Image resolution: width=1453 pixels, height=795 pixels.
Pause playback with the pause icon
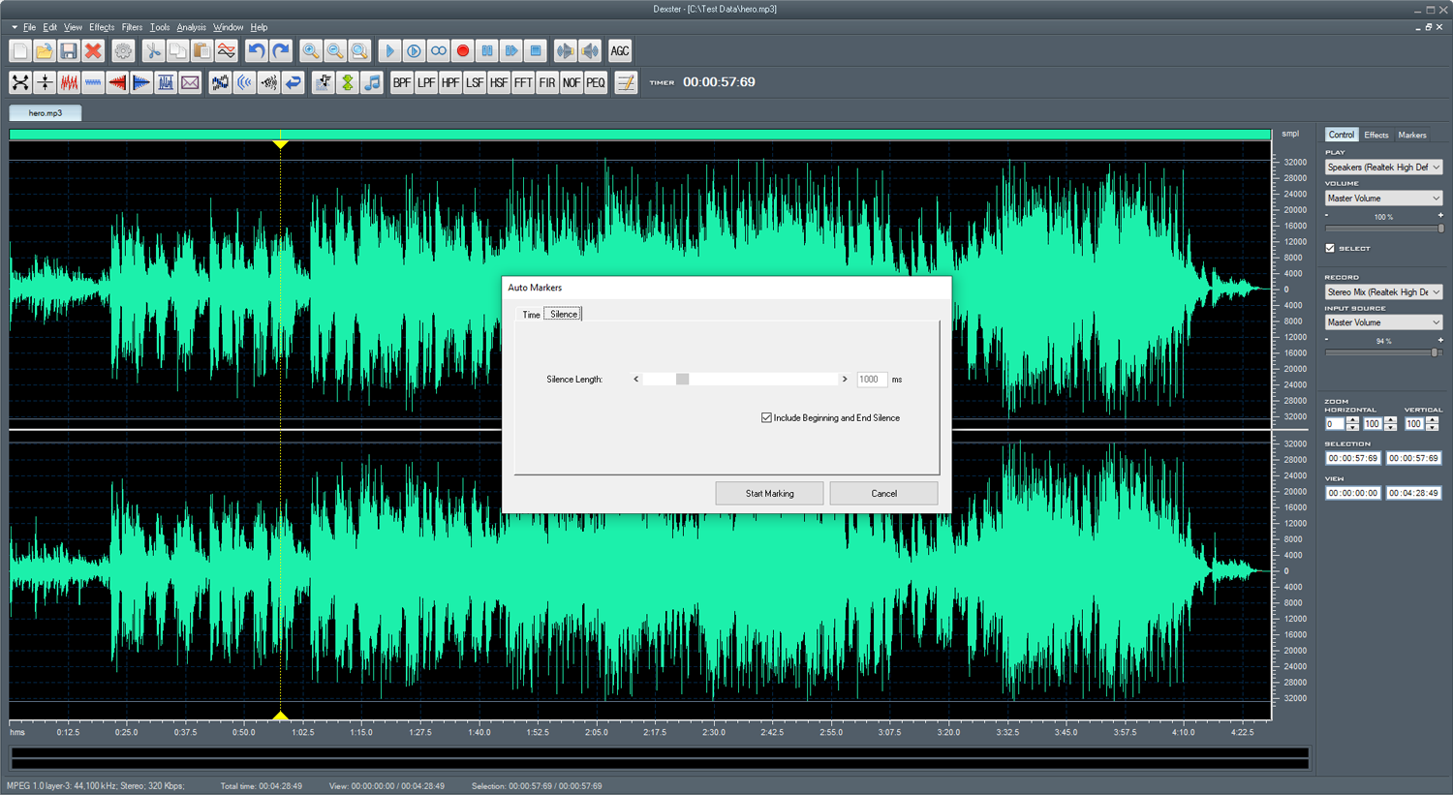tap(487, 51)
